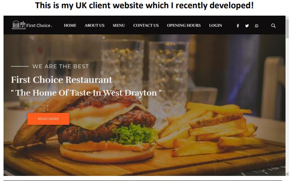
Task: Go to the HOME menu item
Action: (x=70, y=25)
